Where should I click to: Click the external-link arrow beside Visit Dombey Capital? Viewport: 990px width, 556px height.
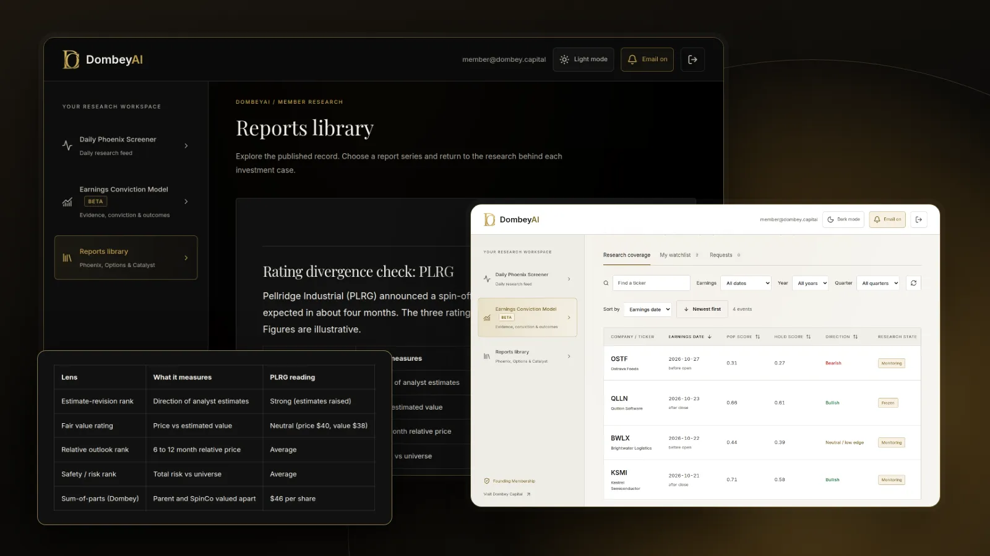coord(528,494)
